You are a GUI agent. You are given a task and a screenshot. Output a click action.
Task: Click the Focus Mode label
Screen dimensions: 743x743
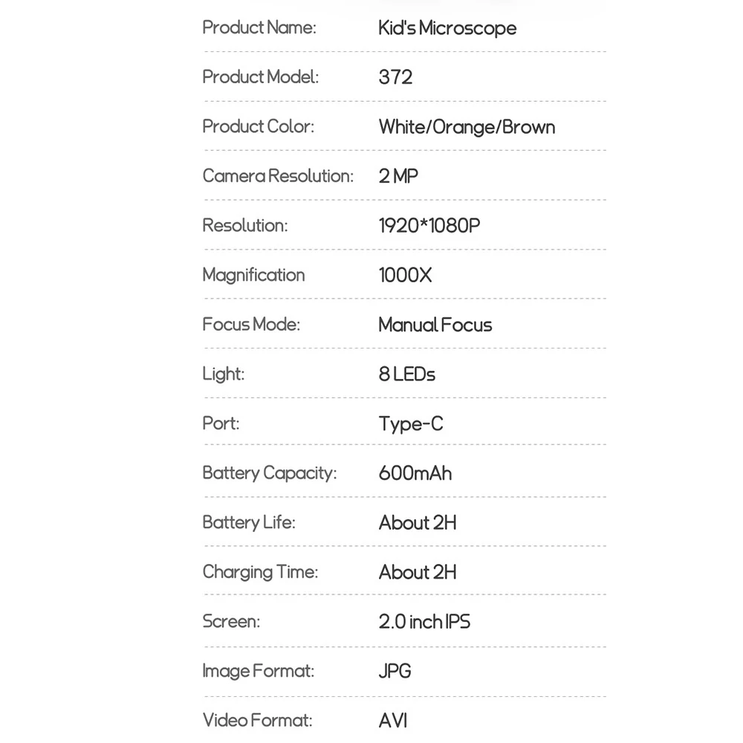click(x=251, y=325)
